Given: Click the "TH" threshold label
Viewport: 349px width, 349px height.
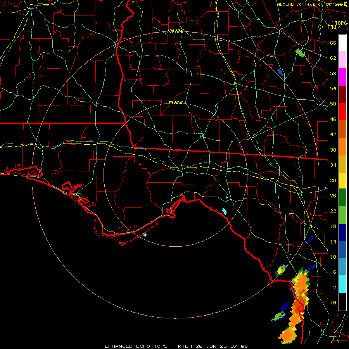Looking at the screenshot, I should (333, 303).
